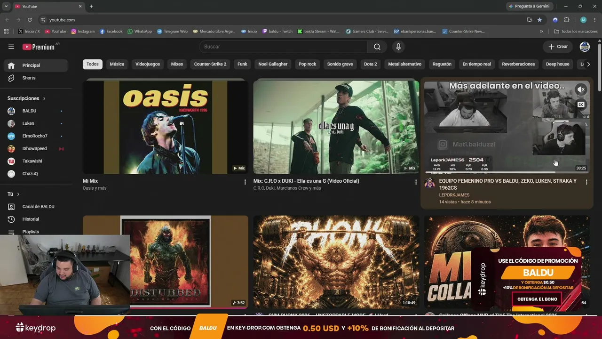Open more options for Mi Mix
Image resolution: width=602 pixels, height=339 pixels.
pyautogui.click(x=245, y=182)
